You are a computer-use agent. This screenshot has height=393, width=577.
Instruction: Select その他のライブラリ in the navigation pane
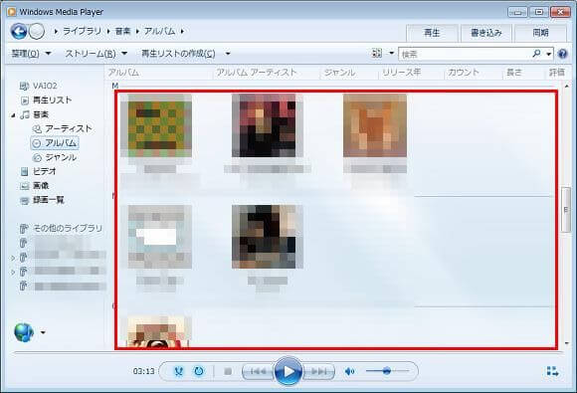point(68,229)
